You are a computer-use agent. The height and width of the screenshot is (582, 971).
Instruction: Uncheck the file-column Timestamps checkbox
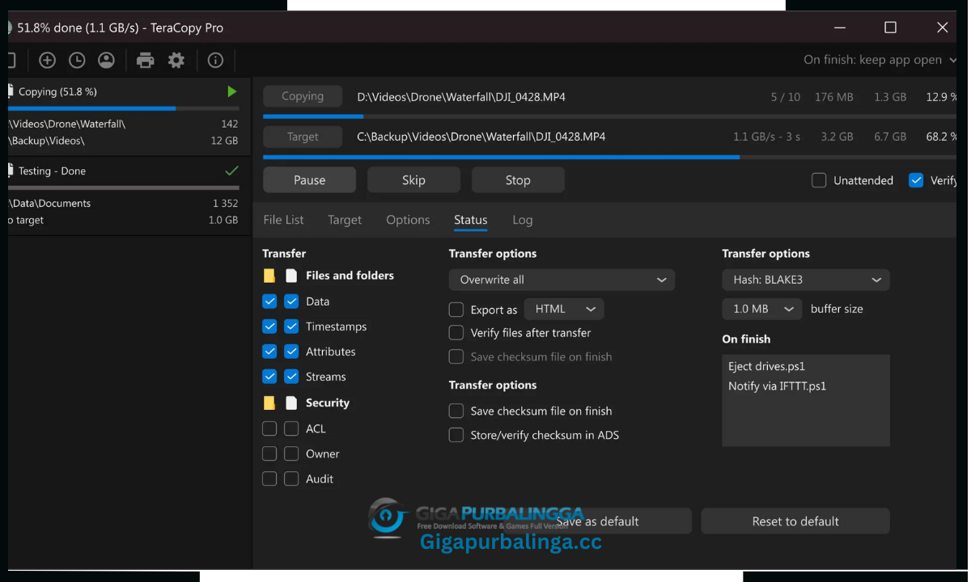tap(291, 327)
